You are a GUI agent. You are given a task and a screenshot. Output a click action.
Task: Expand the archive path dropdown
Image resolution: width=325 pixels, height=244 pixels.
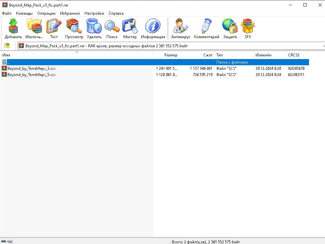tap(323, 46)
